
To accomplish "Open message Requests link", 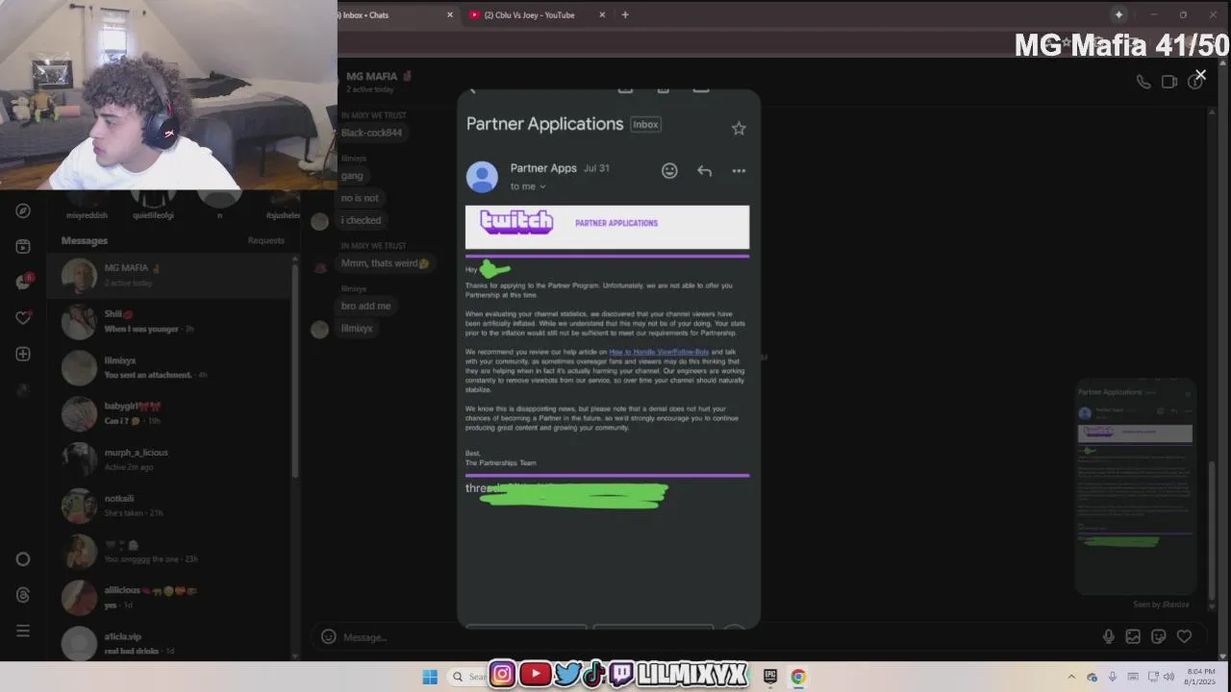I will [265, 240].
